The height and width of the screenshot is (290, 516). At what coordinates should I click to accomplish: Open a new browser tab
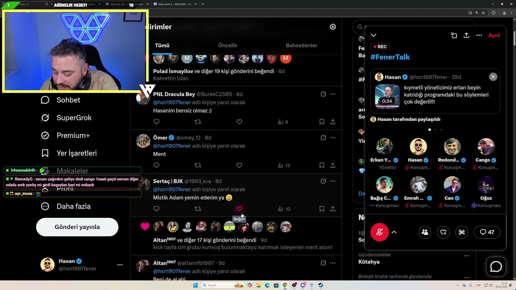(202, 4)
